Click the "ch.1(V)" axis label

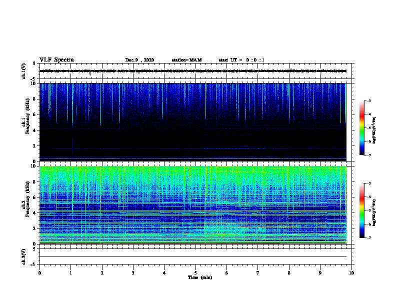click(24, 71)
